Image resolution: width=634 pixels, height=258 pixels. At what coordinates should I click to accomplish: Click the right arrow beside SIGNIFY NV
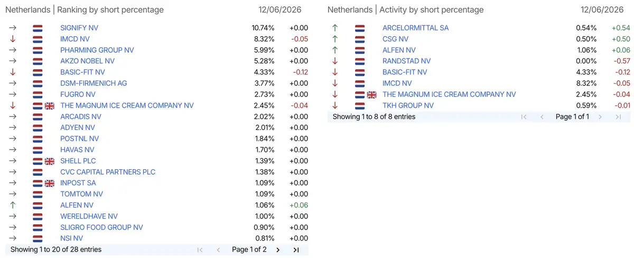tap(13, 28)
